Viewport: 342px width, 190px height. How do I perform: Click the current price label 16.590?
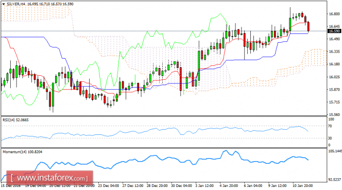coord(334,31)
